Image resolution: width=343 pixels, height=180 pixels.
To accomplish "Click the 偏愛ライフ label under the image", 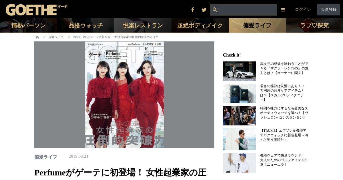I will click(x=46, y=157).
